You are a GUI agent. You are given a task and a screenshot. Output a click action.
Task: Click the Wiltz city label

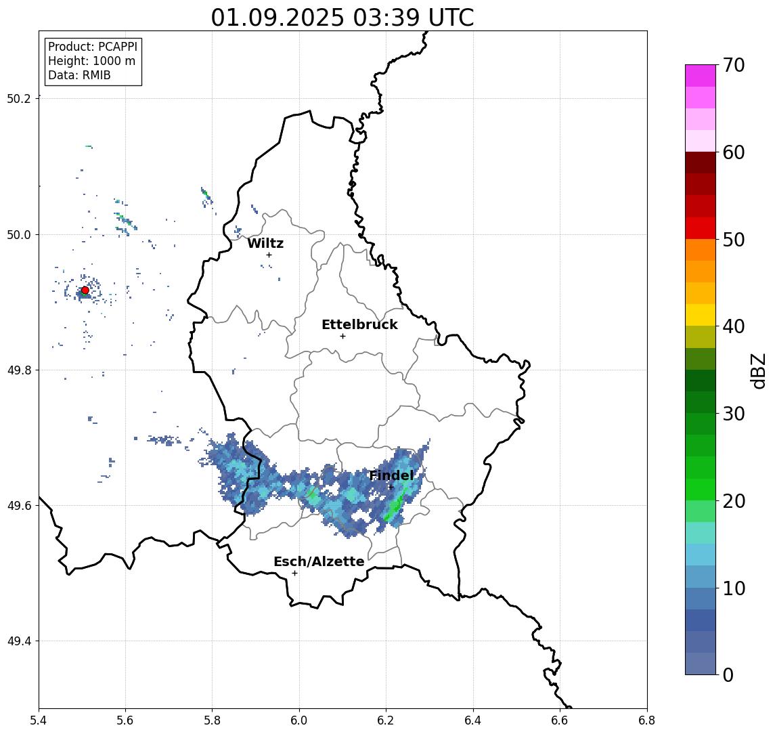tap(265, 243)
